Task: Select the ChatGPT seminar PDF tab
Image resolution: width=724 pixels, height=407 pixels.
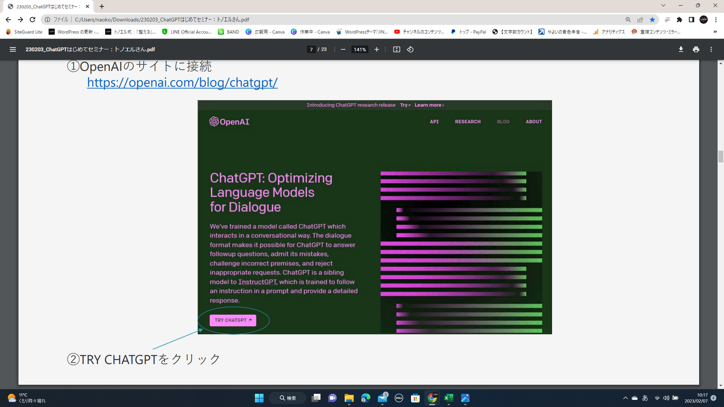Action: pyautogui.click(x=47, y=7)
